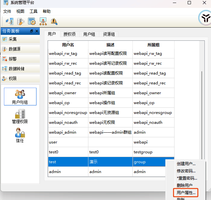211x200 pixels.
Task: Click description cell webapi读记录权限
Action: pyautogui.click(x=110, y=83)
